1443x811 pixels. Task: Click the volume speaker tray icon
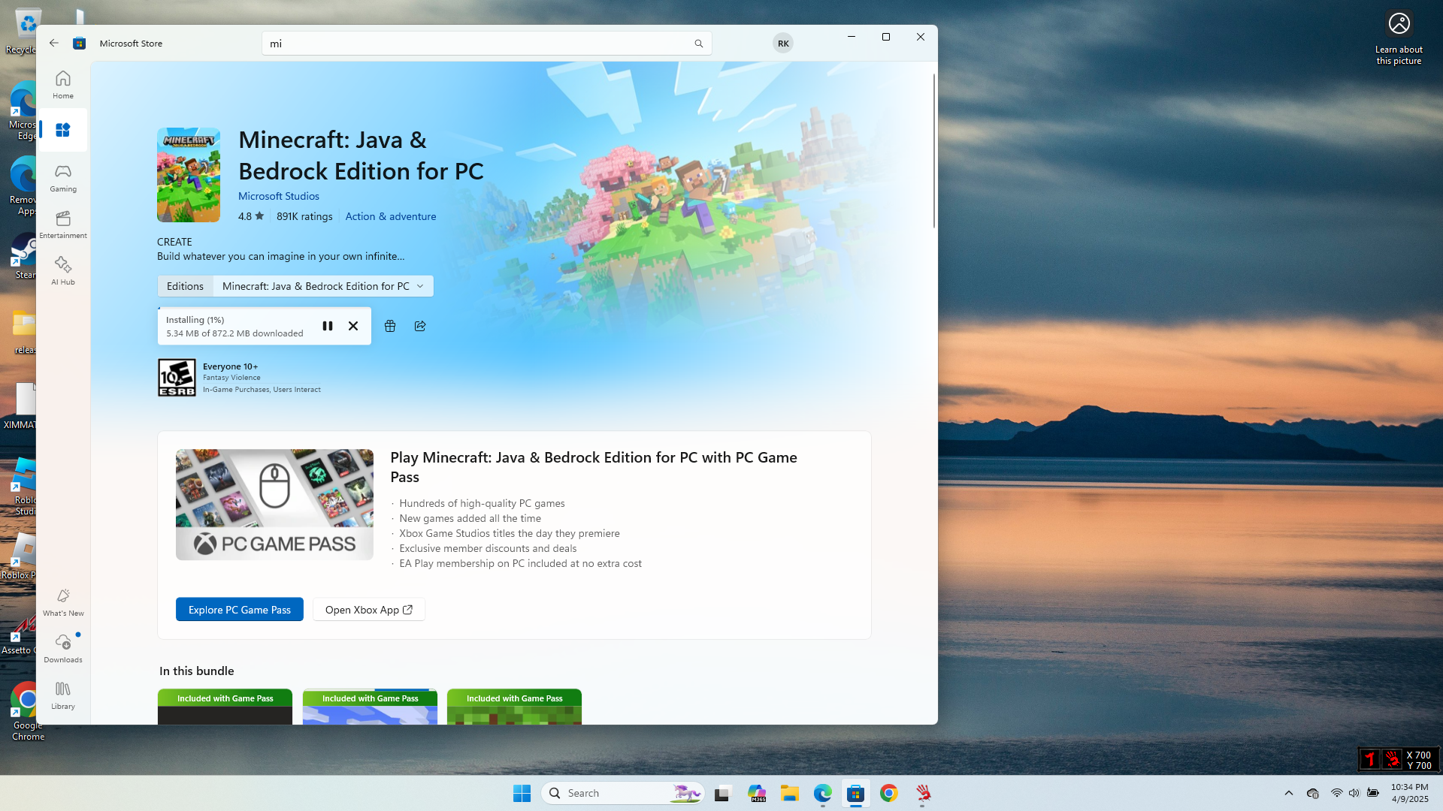click(x=1354, y=793)
